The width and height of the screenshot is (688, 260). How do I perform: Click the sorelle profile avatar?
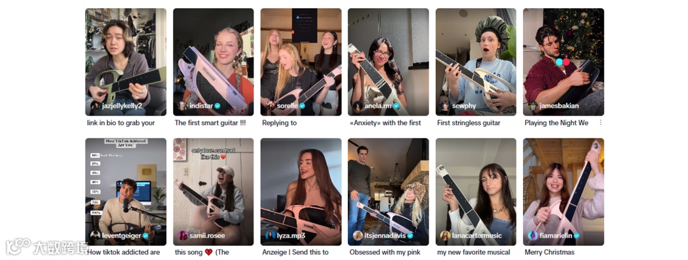(271, 106)
